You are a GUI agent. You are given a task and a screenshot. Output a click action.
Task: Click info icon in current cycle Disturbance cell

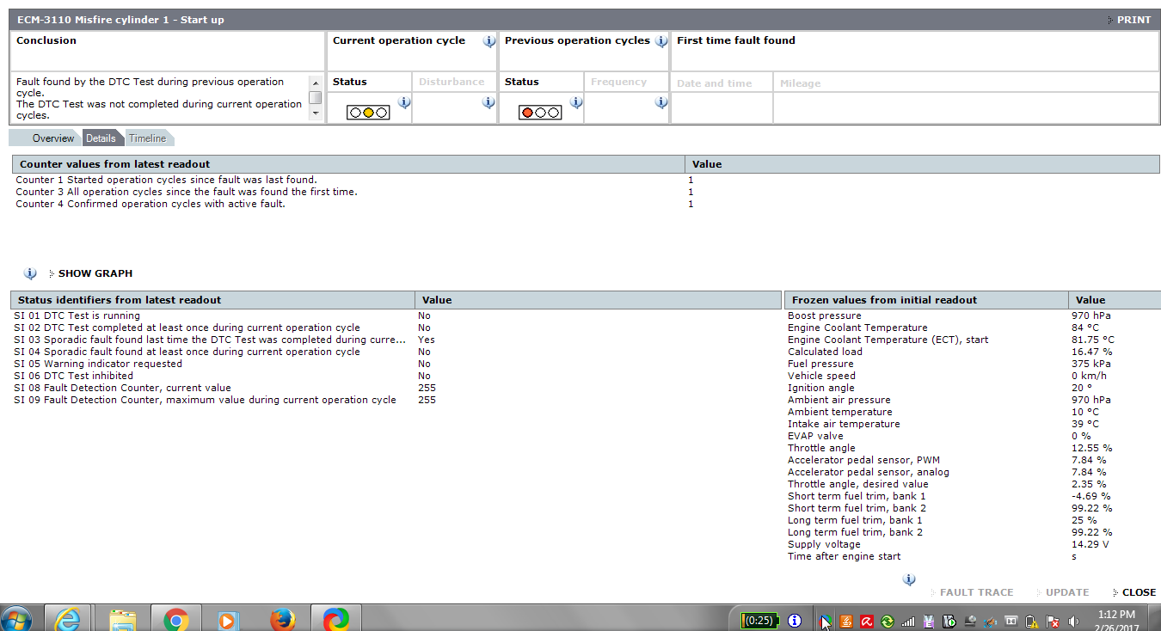pos(488,102)
